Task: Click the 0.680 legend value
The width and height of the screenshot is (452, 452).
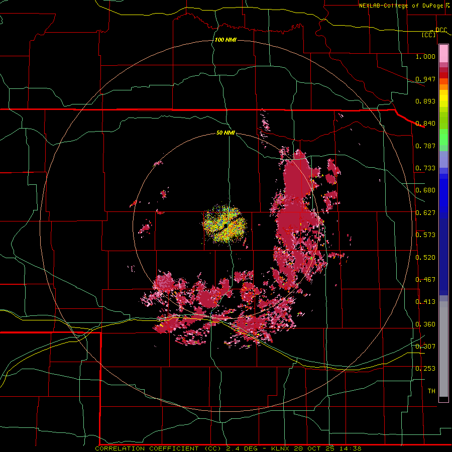Action: point(425,190)
